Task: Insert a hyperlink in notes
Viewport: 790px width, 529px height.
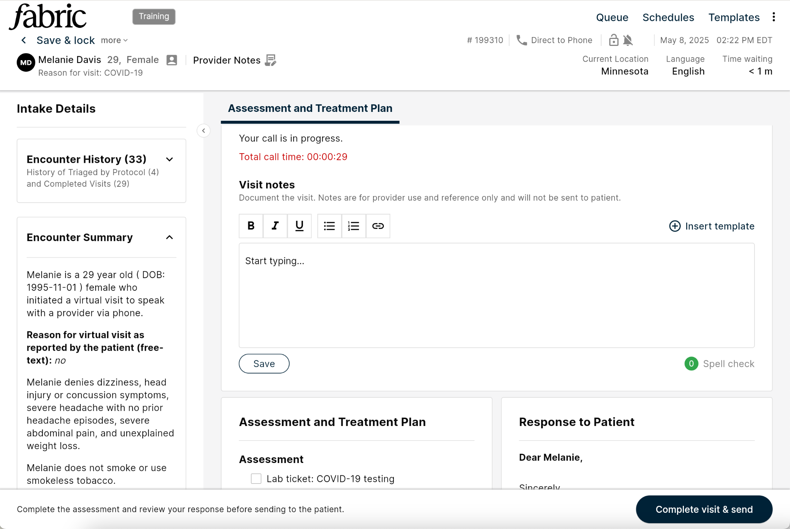Action: [378, 226]
